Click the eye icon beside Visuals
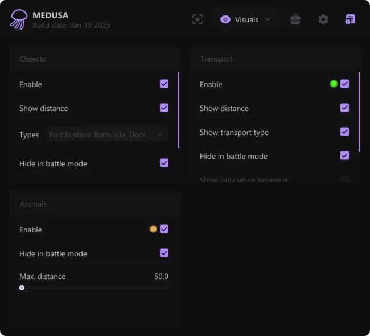The width and height of the screenshot is (370, 336). coord(225,19)
